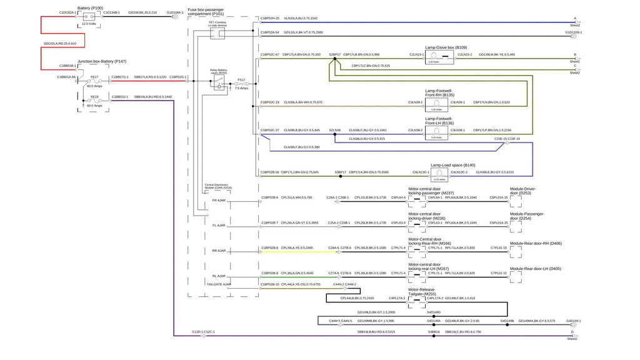Click the Battery (P100) symbol box

[89, 17]
